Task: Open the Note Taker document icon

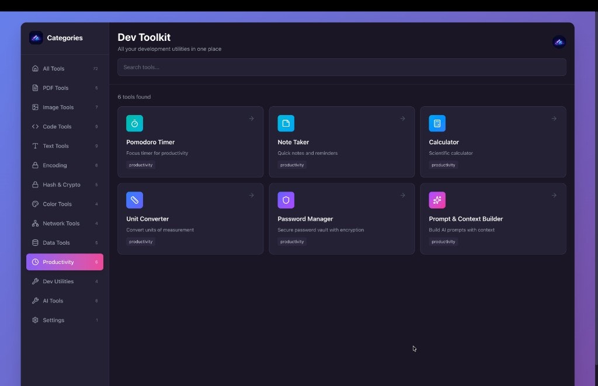Action: pyautogui.click(x=286, y=123)
